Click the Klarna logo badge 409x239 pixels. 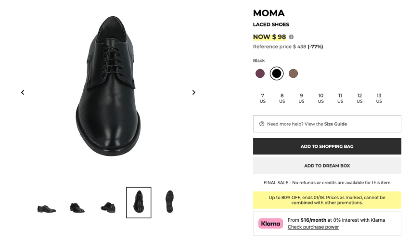[270, 224]
